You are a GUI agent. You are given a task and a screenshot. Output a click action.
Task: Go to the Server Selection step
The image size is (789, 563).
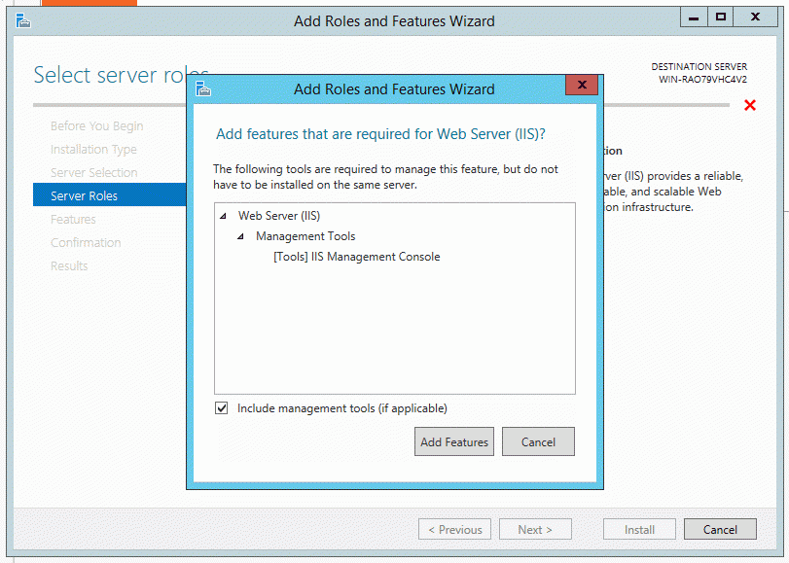point(93,172)
